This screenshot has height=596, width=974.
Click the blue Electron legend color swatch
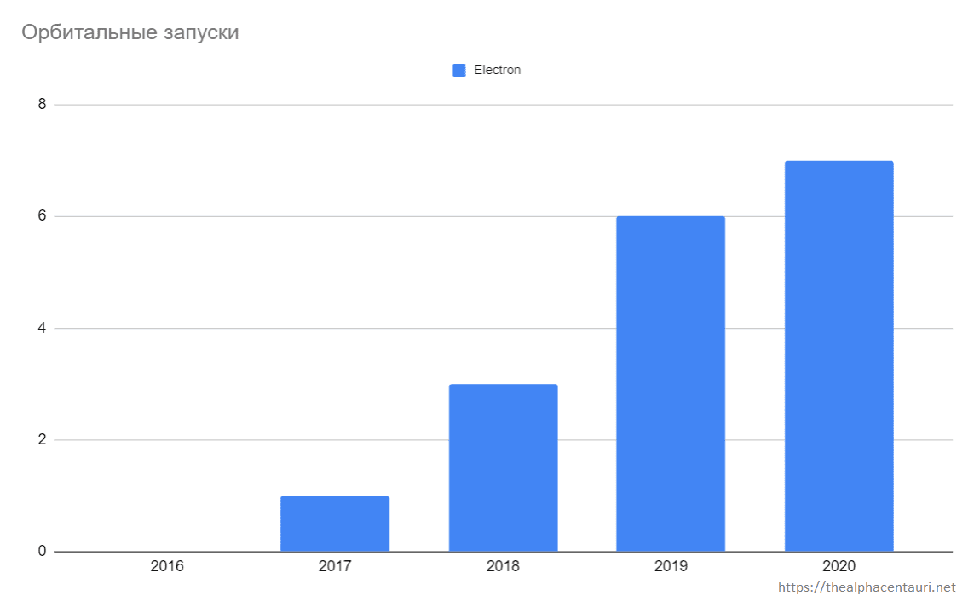(458, 71)
